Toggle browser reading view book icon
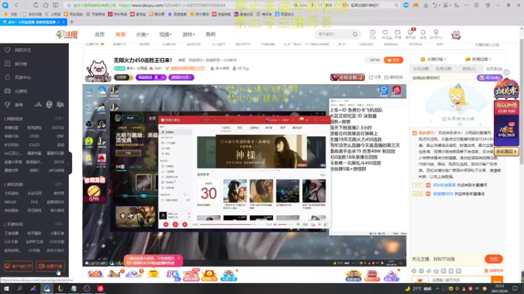The width and height of the screenshot is (524, 294). (56, 5)
